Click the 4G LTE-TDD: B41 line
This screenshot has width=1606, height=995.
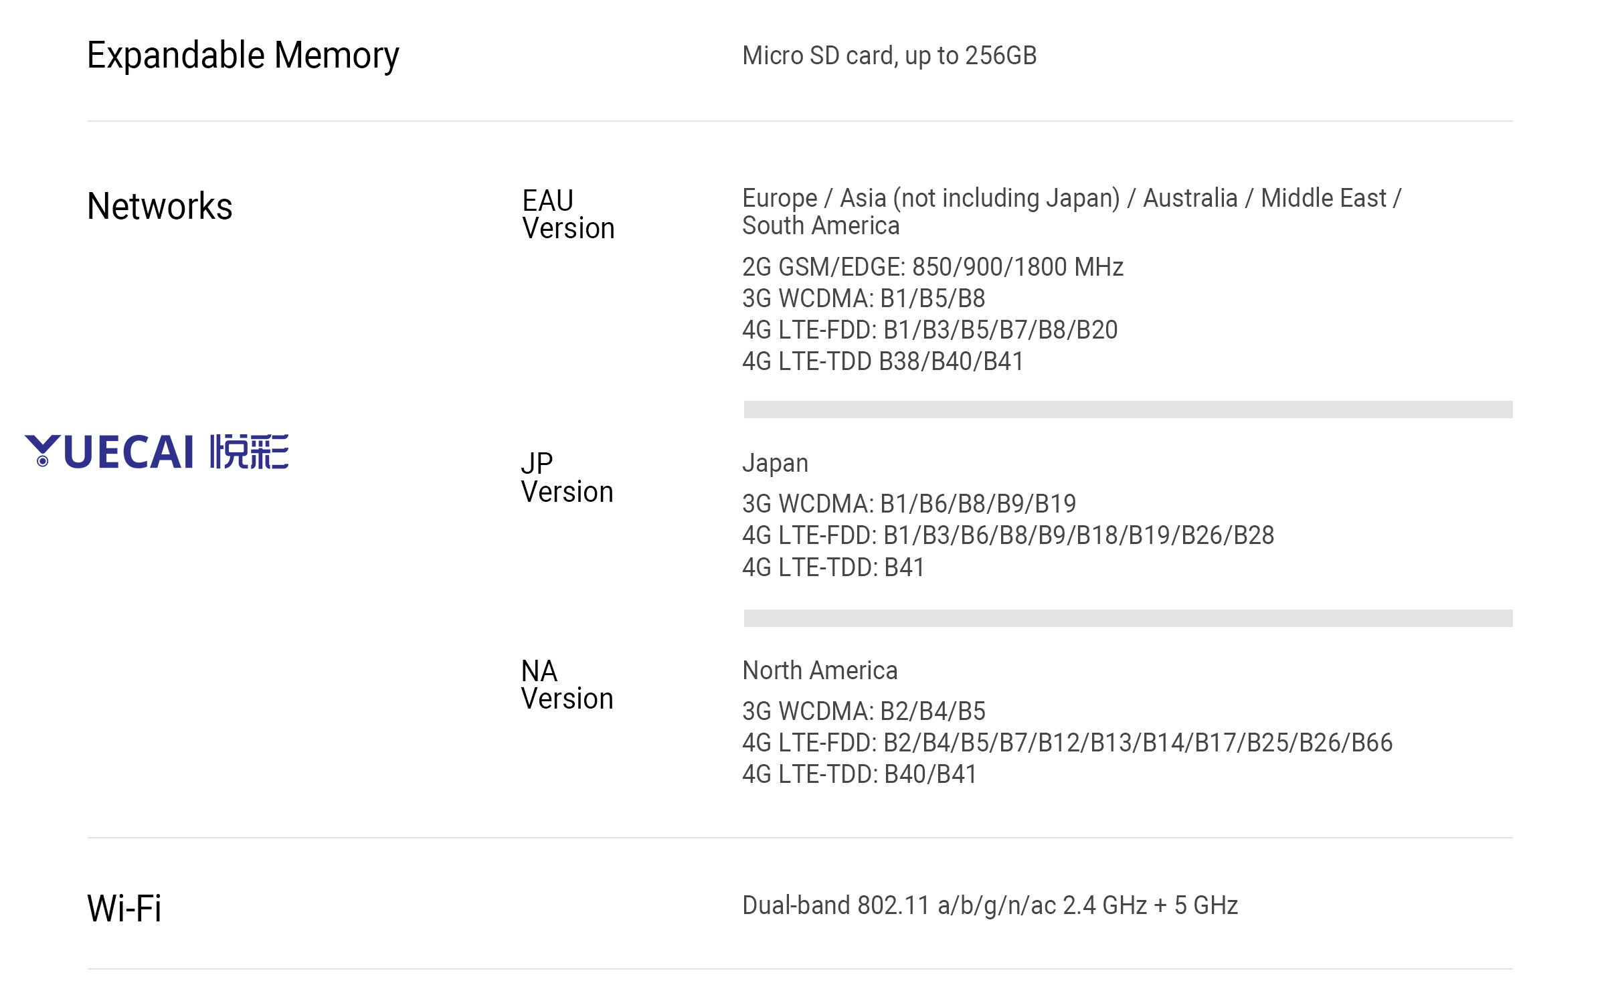click(833, 567)
